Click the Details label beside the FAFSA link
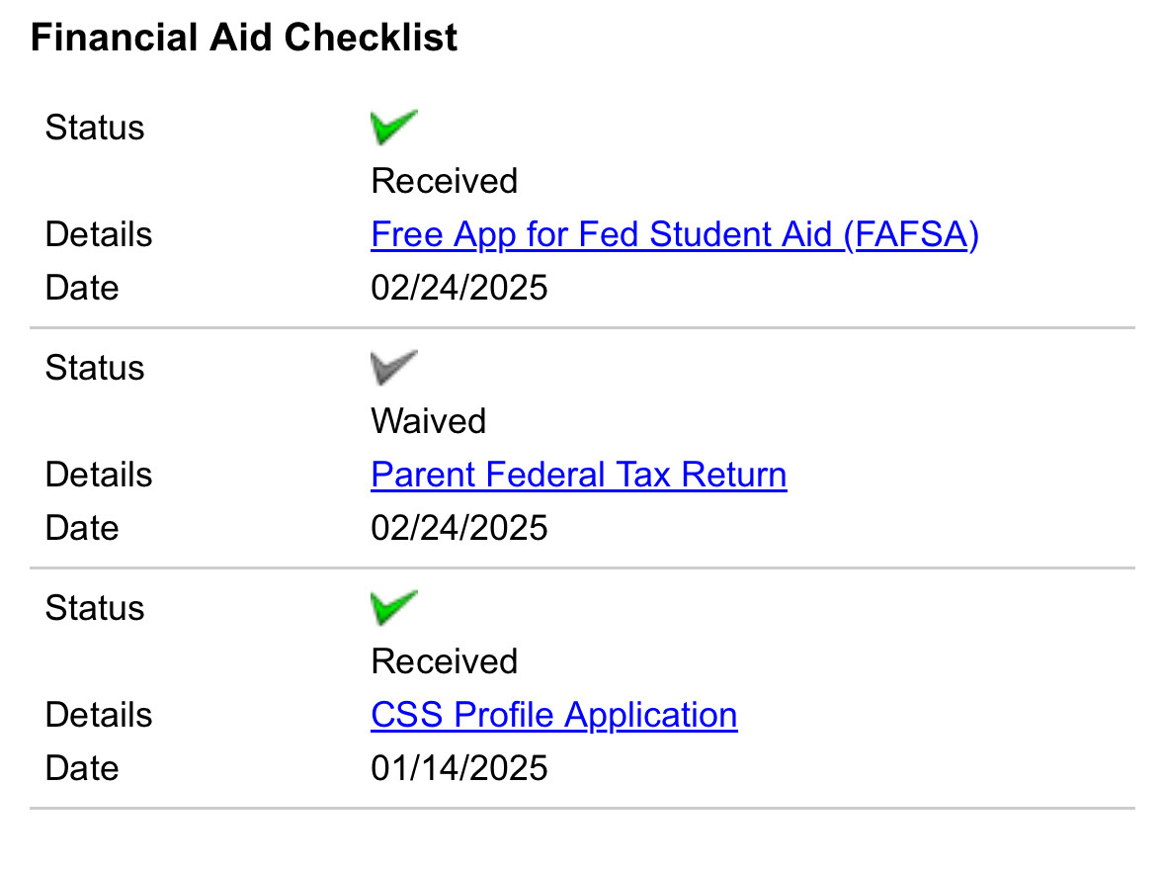This screenshot has height=873, width=1165. pos(99,235)
